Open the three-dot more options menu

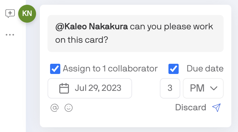(10, 34)
